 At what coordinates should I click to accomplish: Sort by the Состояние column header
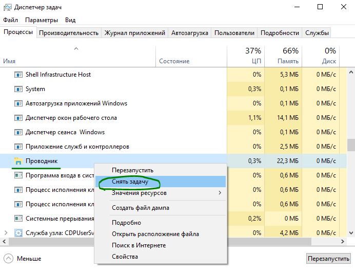click(191, 56)
